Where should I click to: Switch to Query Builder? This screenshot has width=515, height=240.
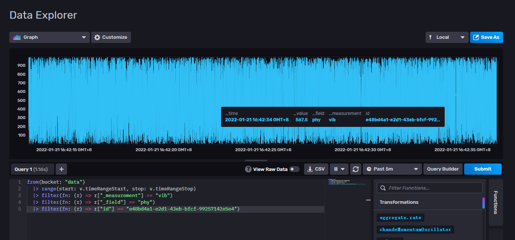point(443,169)
